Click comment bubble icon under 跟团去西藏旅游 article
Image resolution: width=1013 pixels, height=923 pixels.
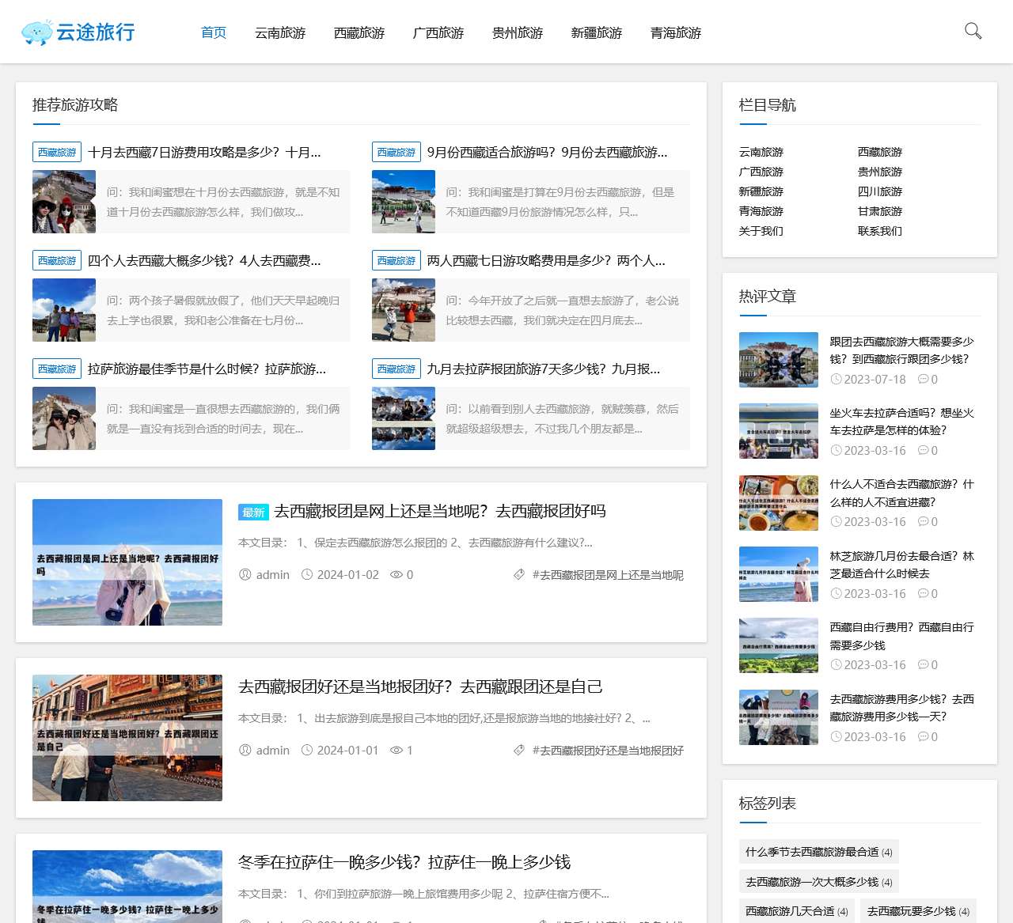923,380
